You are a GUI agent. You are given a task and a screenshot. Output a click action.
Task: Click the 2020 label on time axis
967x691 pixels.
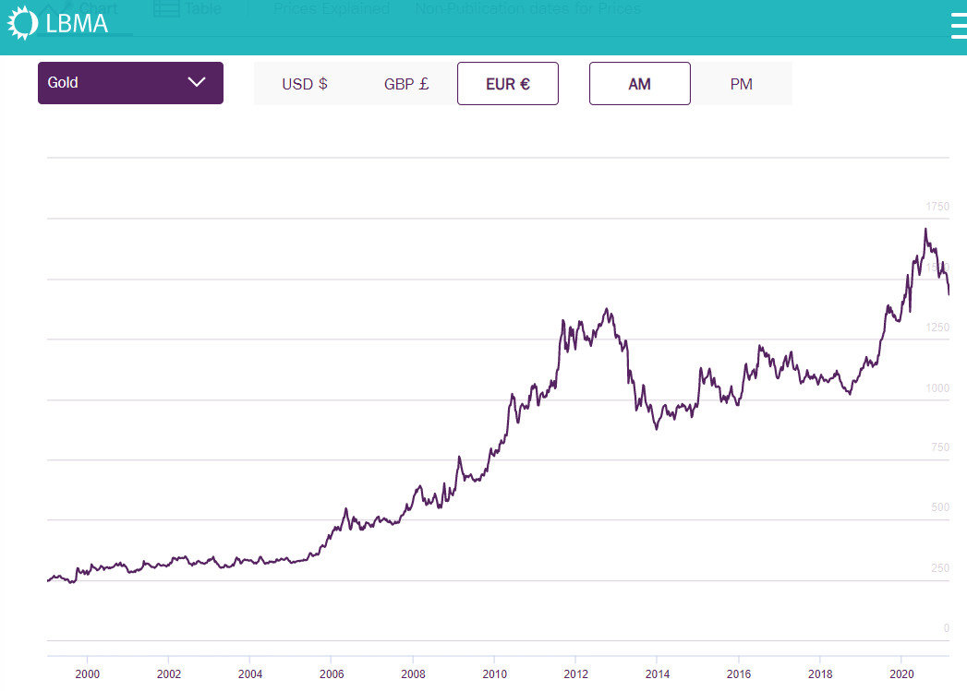coord(901,673)
